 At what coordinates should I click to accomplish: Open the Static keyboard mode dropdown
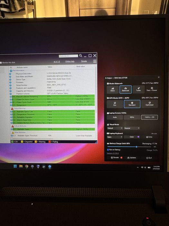click(115, 137)
